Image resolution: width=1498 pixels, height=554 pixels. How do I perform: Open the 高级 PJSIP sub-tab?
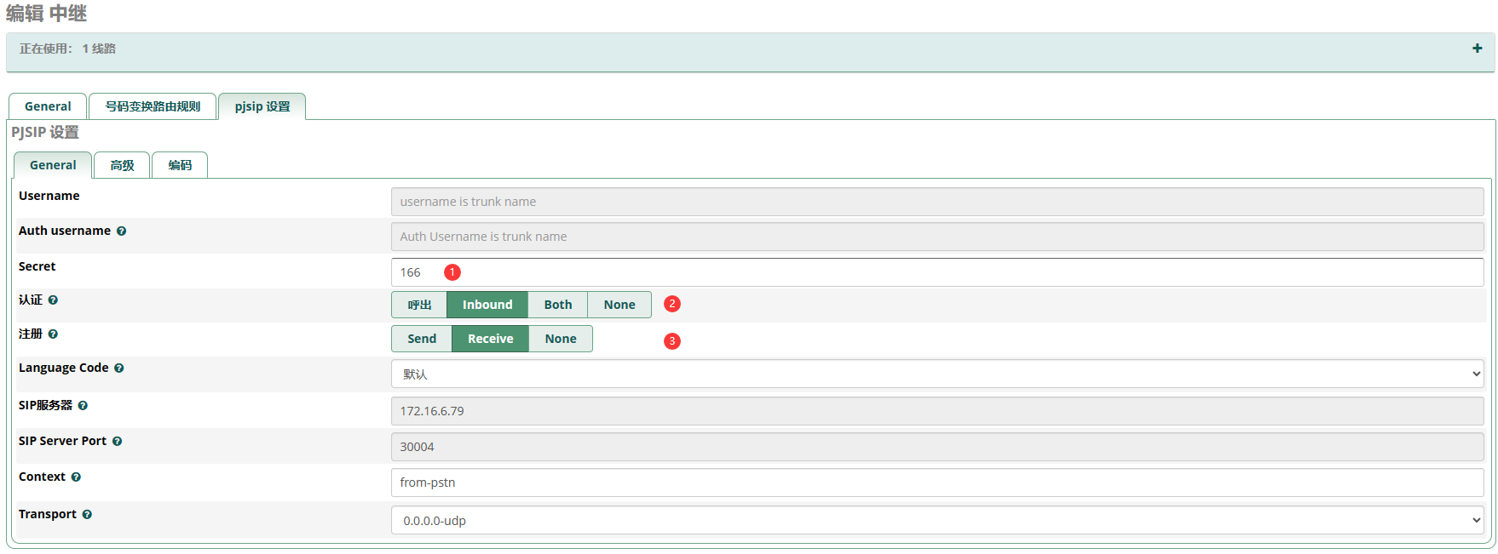click(122, 165)
